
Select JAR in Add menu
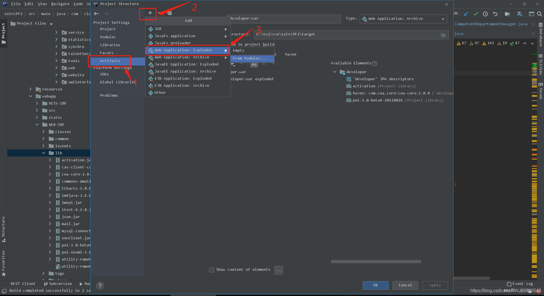point(188,29)
